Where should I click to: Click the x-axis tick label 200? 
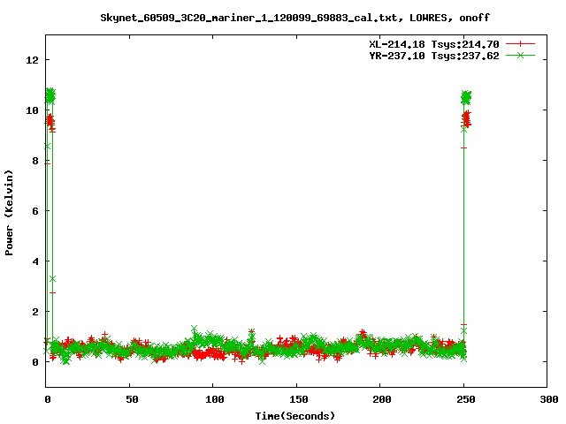382,399
